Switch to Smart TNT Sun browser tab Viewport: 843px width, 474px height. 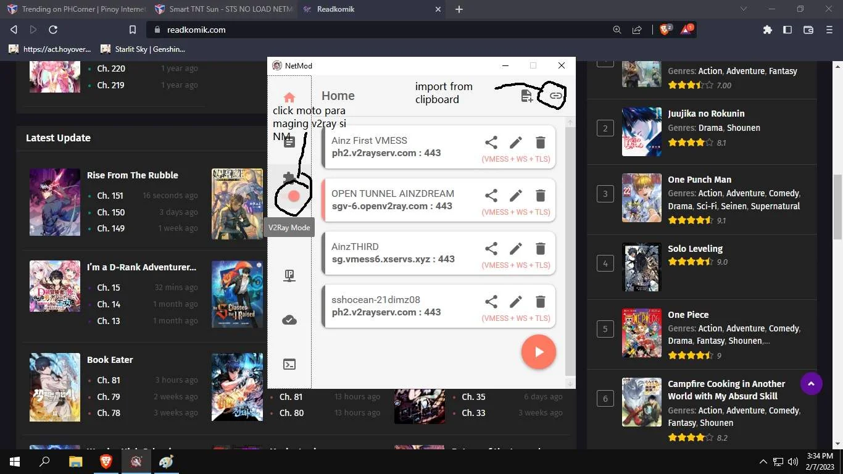(223, 9)
